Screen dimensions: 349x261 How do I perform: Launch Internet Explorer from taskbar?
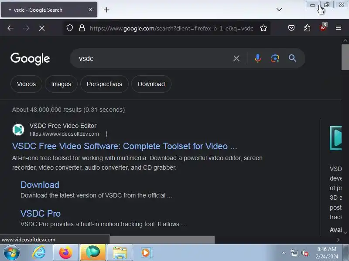(39, 253)
